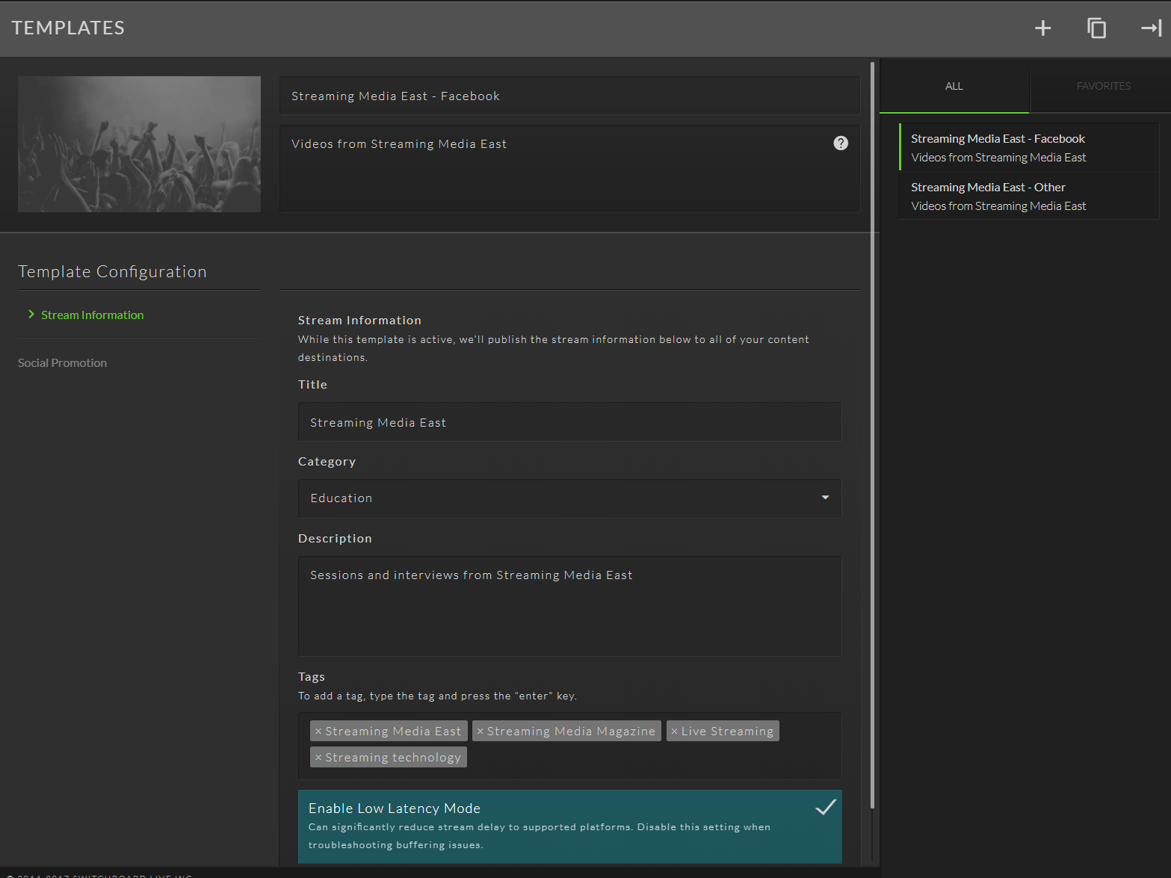Viewport: 1171px width, 878px height.
Task: Click the stream Description text area
Action: (569, 606)
